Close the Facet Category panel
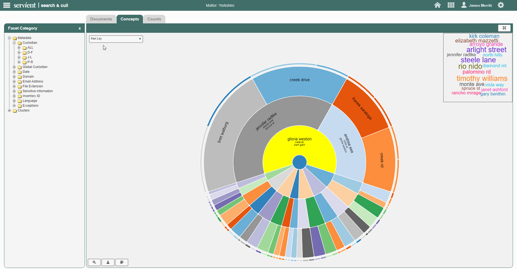Image resolution: width=517 pixels, height=269 pixels. (x=80, y=29)
